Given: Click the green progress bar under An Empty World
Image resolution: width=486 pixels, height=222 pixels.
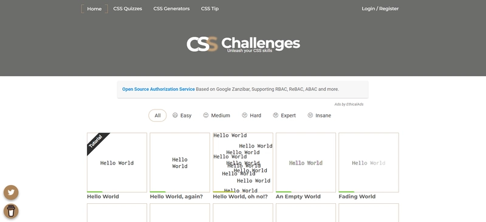Looking at the screenshot, I should coord(284,192).
